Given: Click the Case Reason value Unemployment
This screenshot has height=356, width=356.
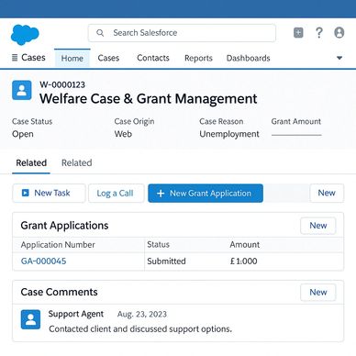Looking at the screenshot, I should tap(229, 134).
